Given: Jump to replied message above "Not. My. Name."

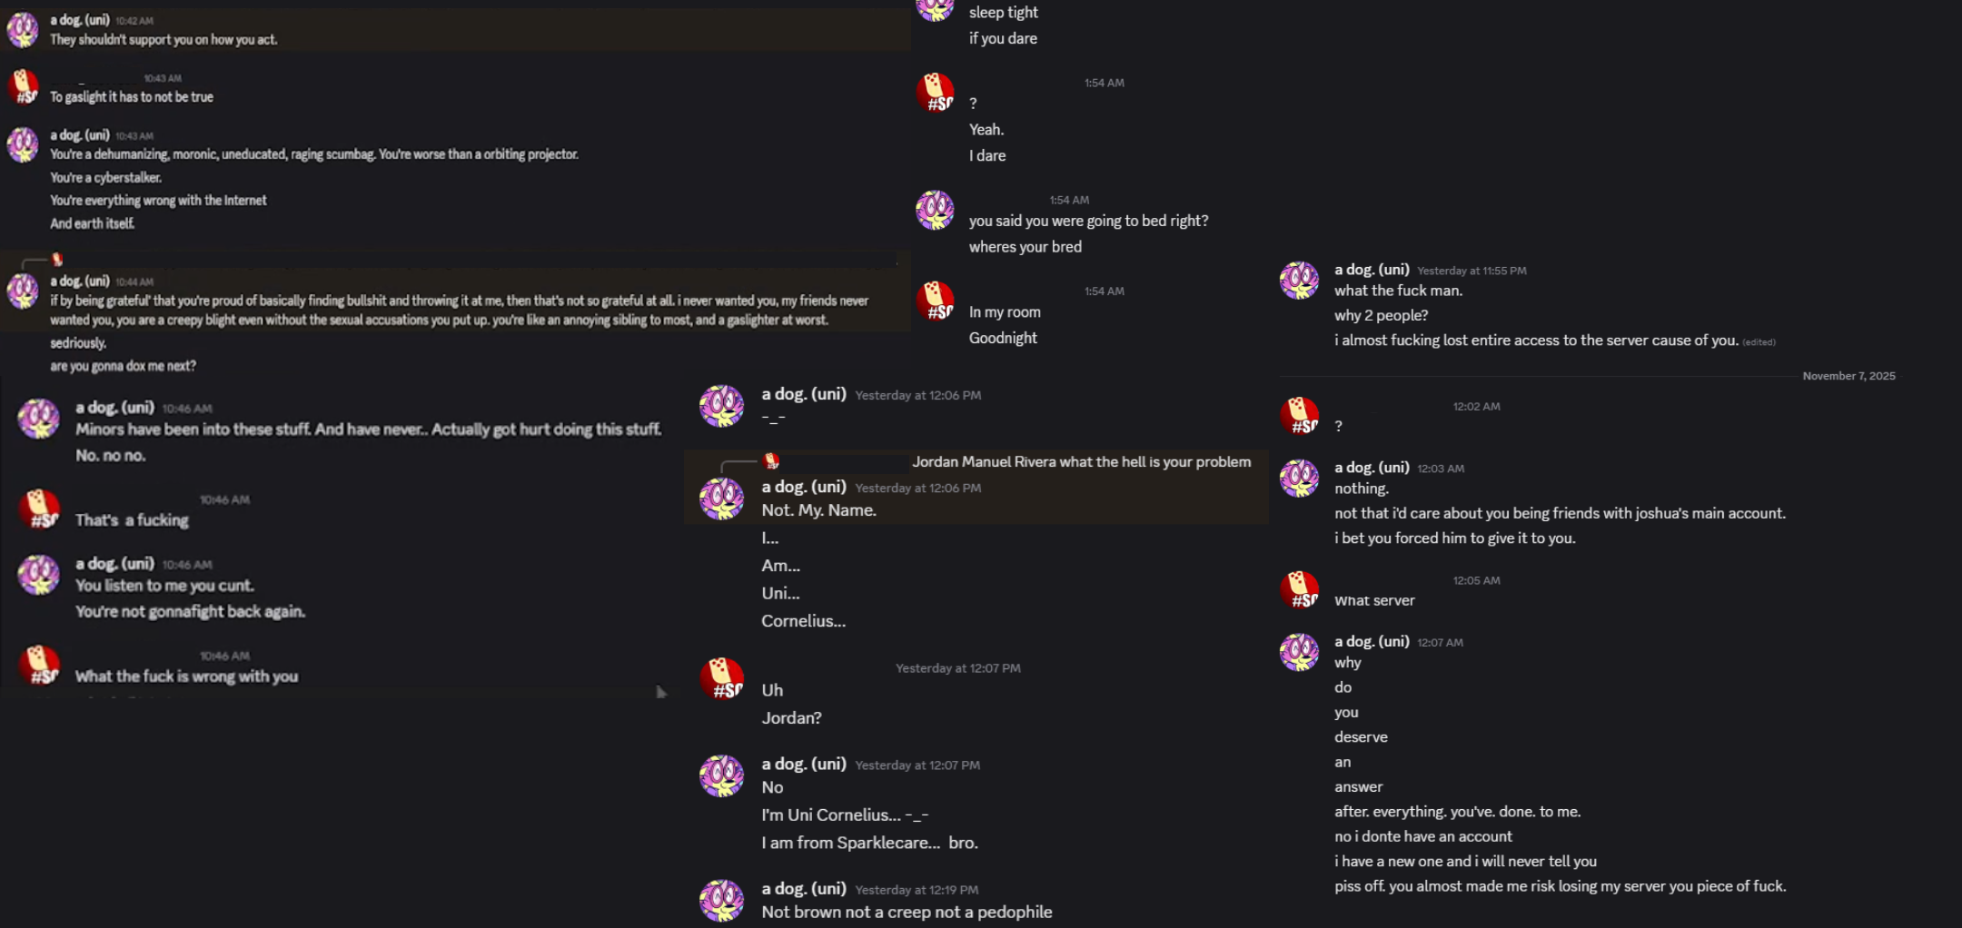Looking at the screenshot, I should point(1081,461).
